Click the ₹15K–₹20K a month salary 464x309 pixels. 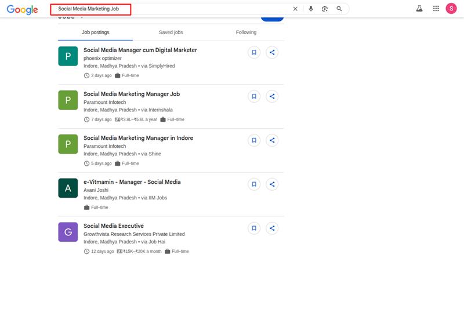[139, 252]
